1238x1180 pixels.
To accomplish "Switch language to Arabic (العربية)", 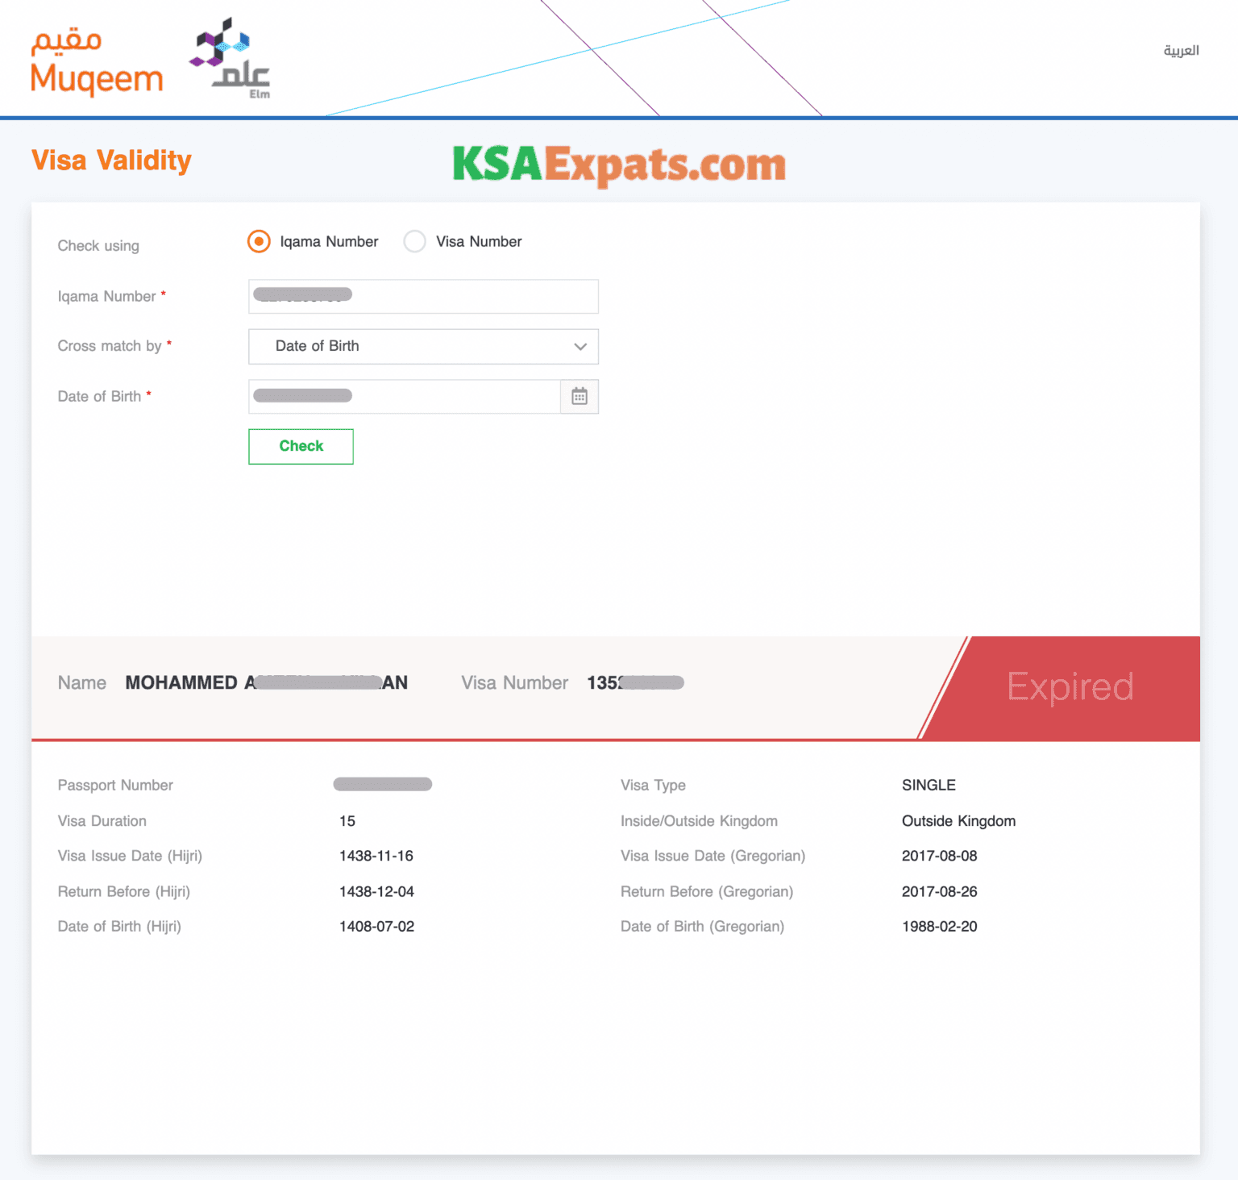I will click(x=1181, y=50).
